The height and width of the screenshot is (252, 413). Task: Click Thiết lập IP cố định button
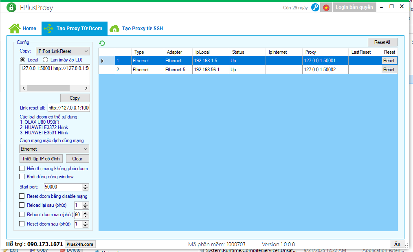pyautogui.click(x=41, y=158)
